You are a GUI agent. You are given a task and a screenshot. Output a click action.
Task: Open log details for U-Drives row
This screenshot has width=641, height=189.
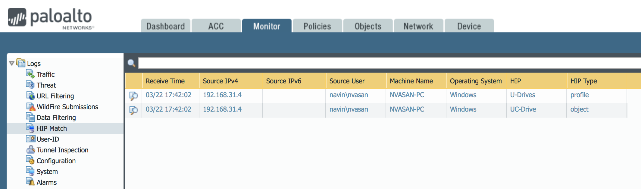[x=133, y=96]
